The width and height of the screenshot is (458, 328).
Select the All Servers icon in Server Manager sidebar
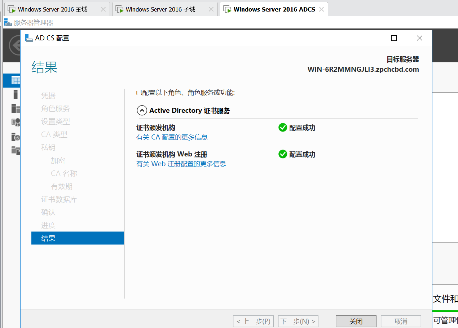[16, 108]
